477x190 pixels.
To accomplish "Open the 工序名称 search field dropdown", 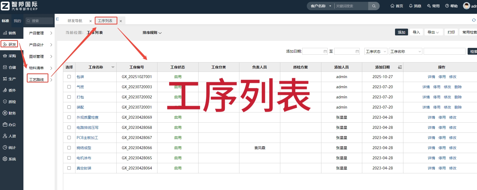I will (x=405, y=52).
